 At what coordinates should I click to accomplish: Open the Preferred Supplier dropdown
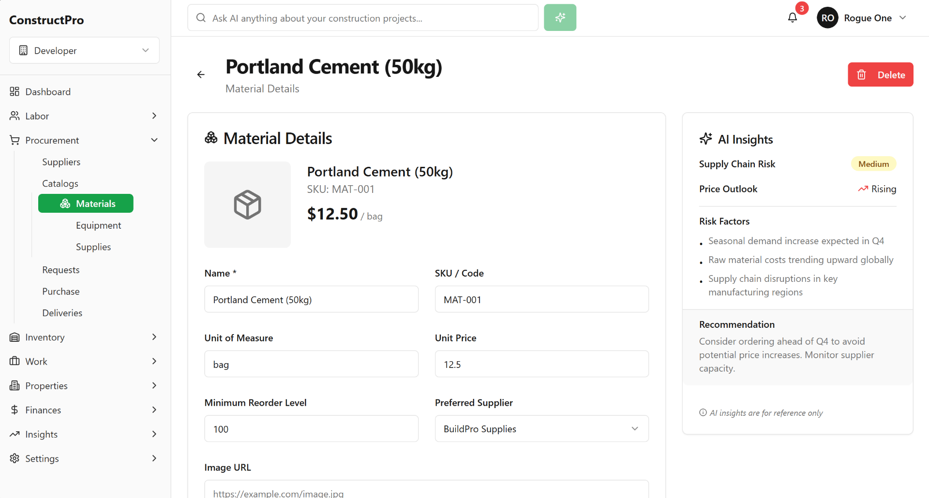click(x=541, y=429)
